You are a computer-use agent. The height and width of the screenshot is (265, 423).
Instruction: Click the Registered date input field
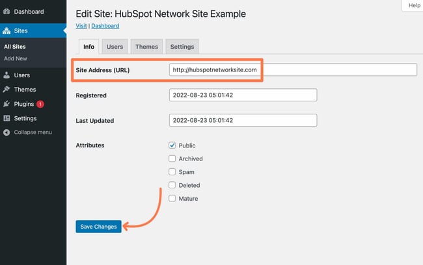tap(243, 95)
